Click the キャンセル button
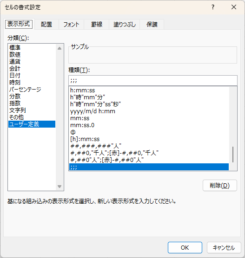The height and width of the screenshot is (258, 245). pos(224,247)
